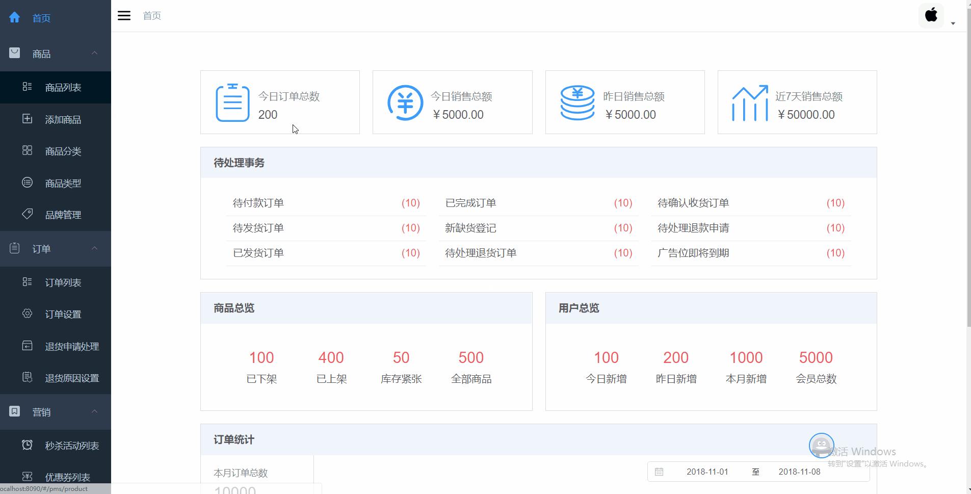This screenshot has width=971, height=494.
Task: Click the 商品类型 lines icon
Action: tap(27, 183)
